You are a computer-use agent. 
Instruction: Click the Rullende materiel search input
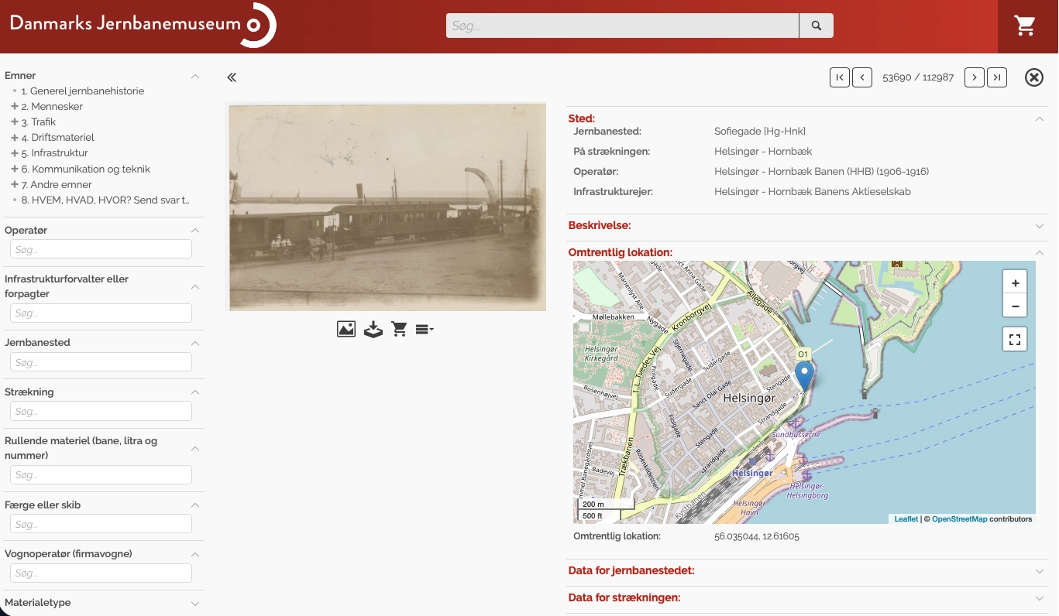click(101, 475)
